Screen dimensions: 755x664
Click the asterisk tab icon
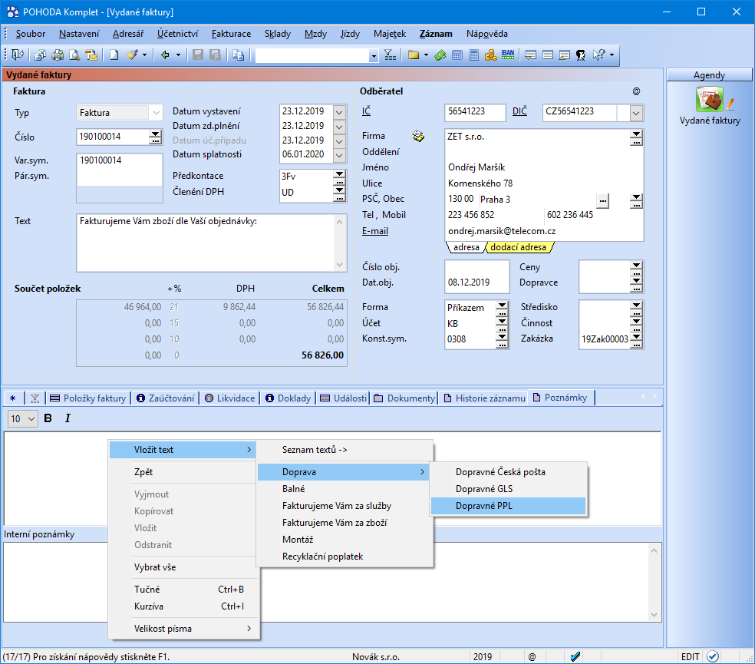point(12,398)
